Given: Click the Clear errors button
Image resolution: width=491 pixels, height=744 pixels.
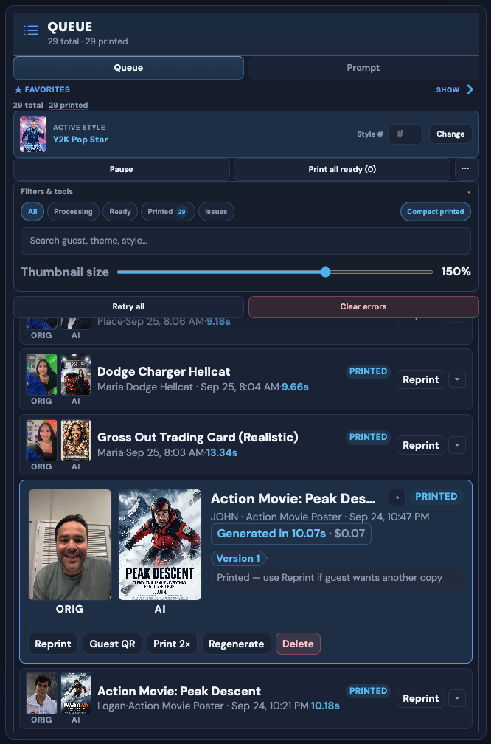Looking at the screenshot, I should point(363,306).
